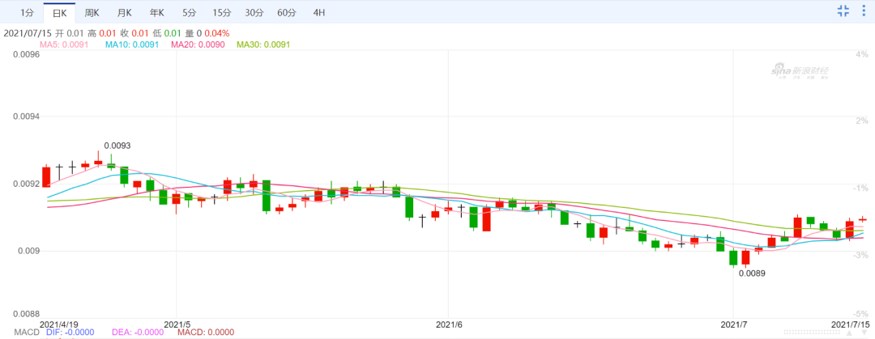This screenshot has width=875, height=339.
Task: Click the MACD: 0.0000 indicator value
Action: 206,333
